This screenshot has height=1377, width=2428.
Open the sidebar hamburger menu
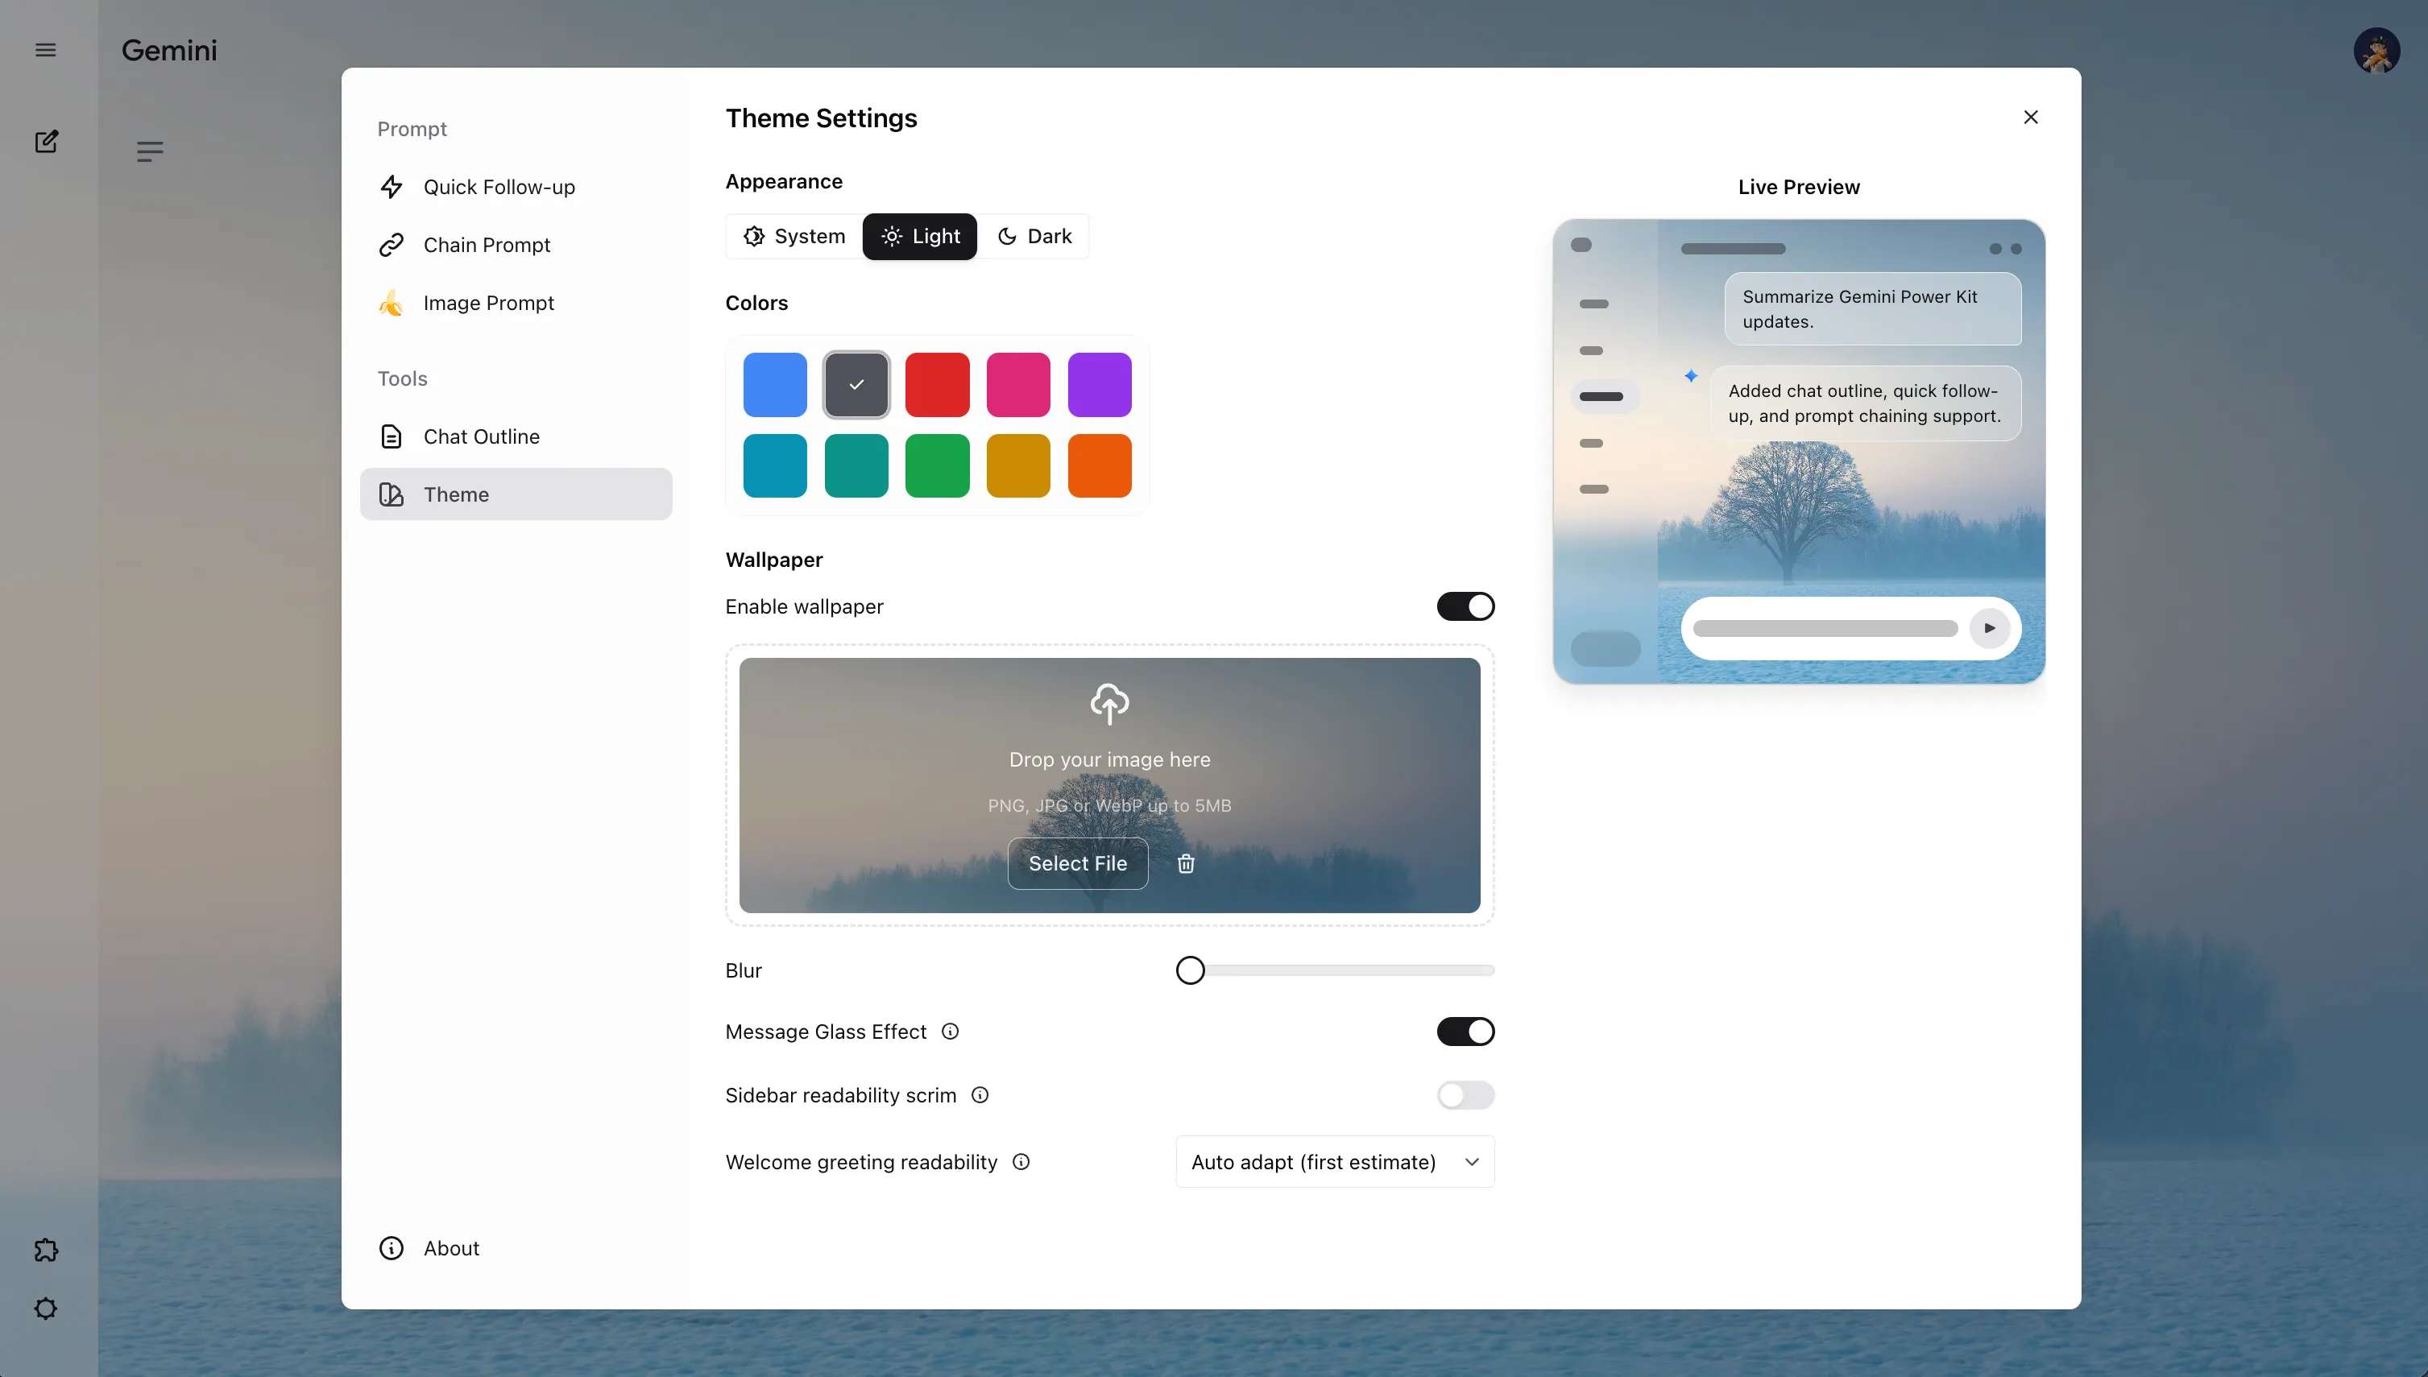pyautogui.click(x=45, y=49)
